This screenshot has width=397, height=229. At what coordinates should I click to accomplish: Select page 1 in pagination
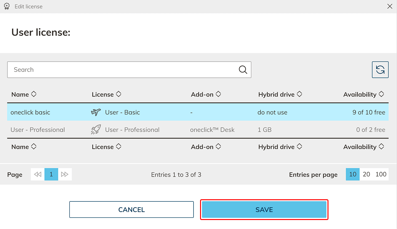pyautogui.click(x=51, y=174)
